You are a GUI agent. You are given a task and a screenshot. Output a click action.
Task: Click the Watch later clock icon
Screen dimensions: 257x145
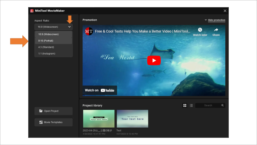(x=200, y=29)
